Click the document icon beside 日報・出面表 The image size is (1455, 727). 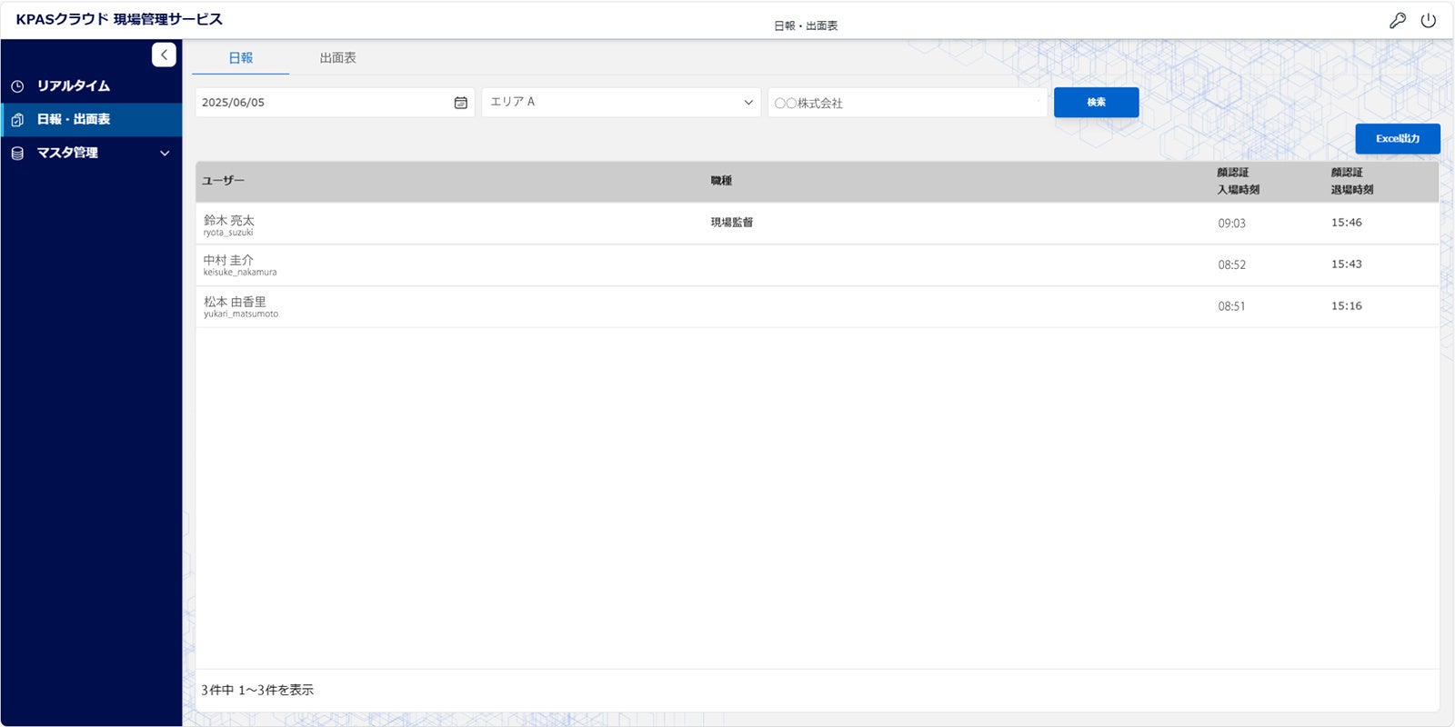coord(17,120)
